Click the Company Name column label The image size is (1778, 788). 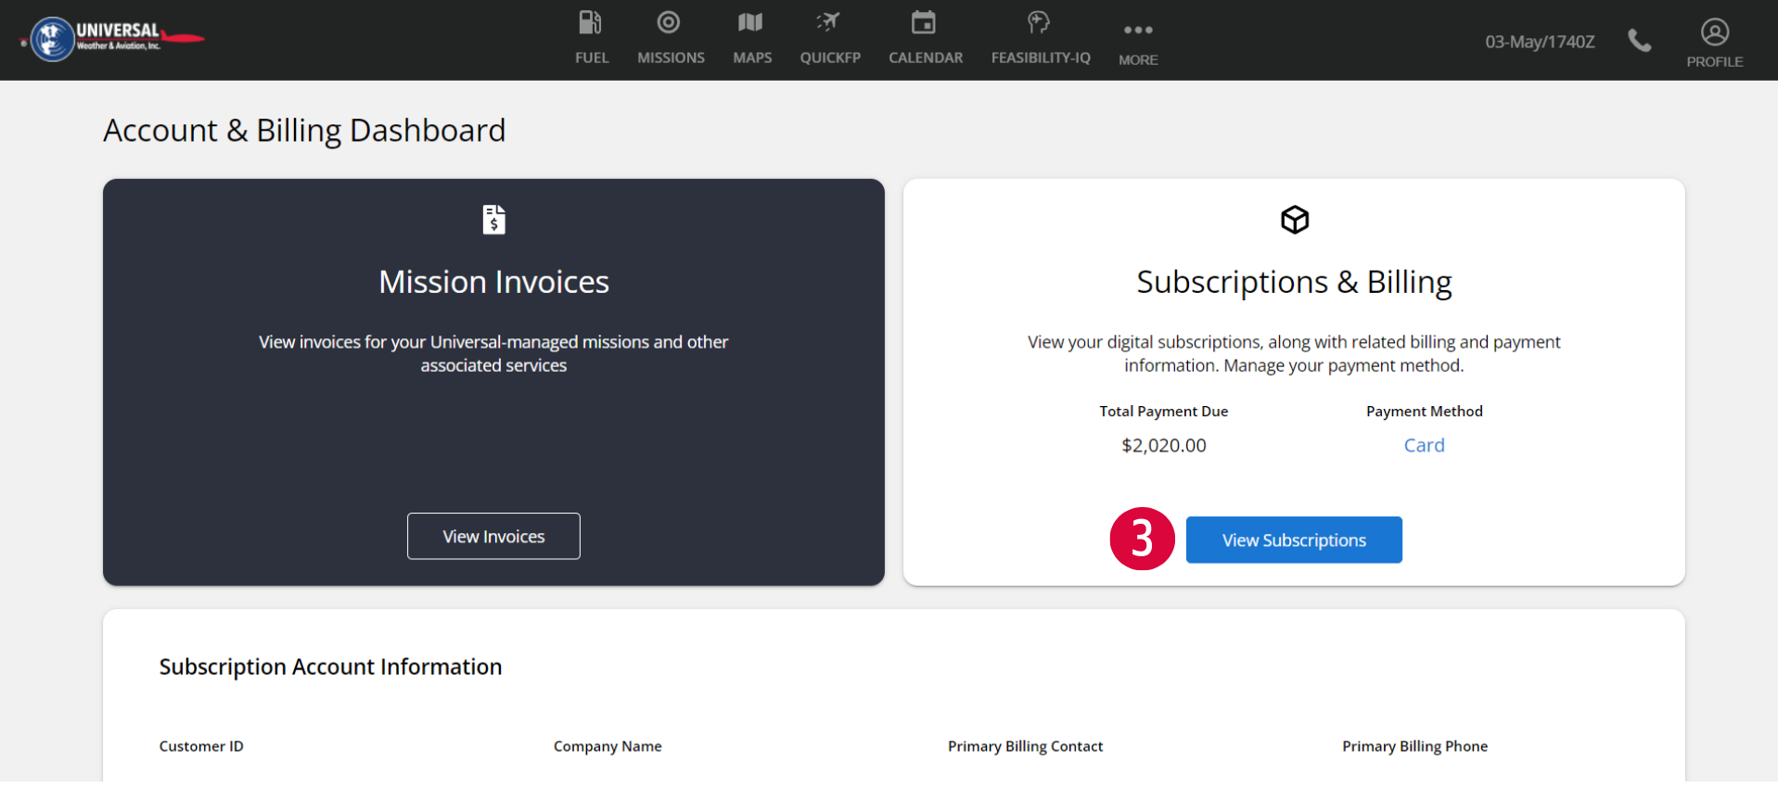[608, 746]
